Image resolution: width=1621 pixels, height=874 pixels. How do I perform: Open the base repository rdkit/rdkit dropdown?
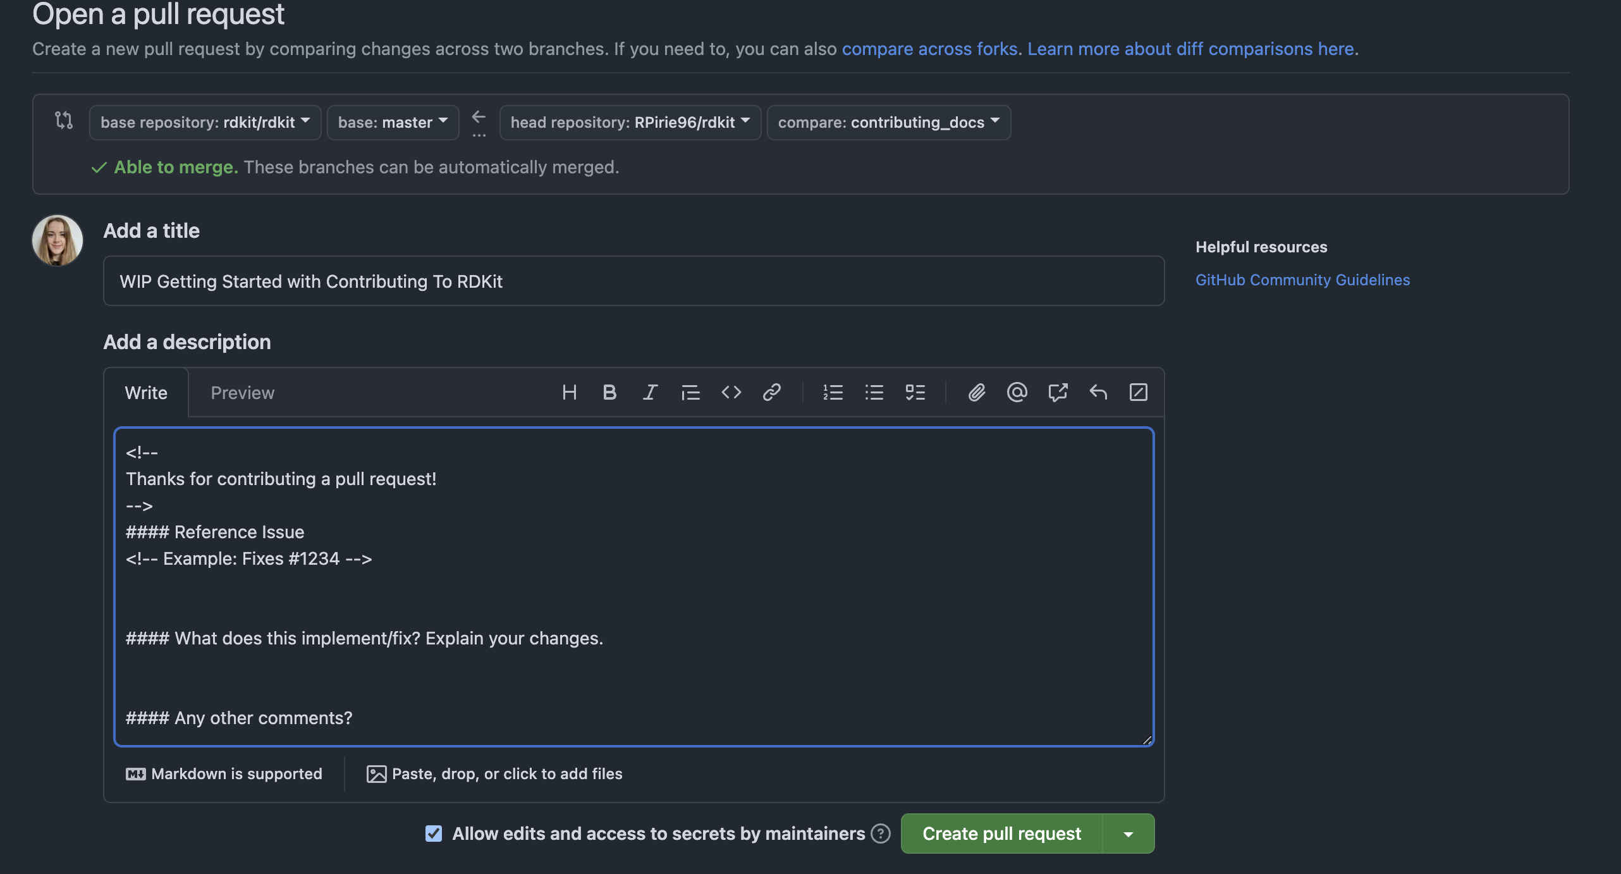tap(205, 122)
